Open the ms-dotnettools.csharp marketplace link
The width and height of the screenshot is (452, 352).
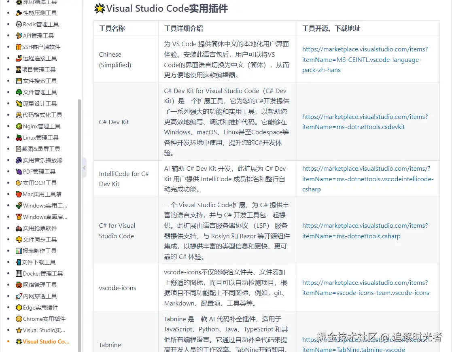pos(365,231)
